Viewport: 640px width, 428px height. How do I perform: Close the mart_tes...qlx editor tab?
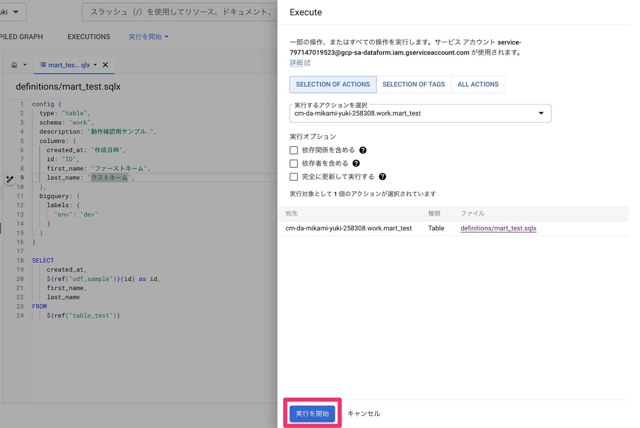coord(105,65)
